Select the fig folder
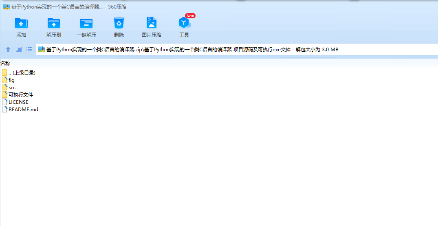 click(8, 80)
